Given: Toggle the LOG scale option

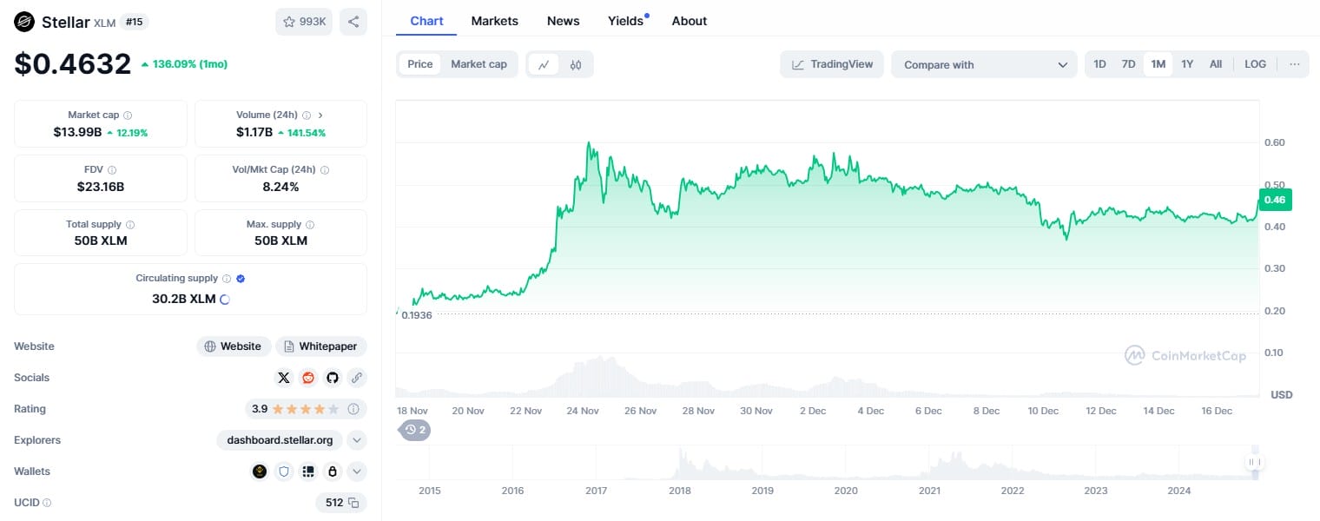Looking at the screenshot, I should (x=1255, y=64).
